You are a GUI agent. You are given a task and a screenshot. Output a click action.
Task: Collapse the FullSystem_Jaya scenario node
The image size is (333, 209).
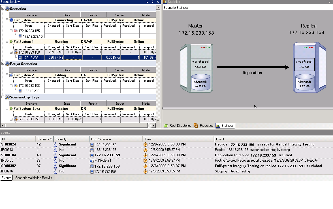(7, 109)
